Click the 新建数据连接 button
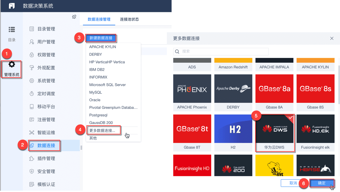This screenshot has height=192, width=340. click(x=101, y=38)
